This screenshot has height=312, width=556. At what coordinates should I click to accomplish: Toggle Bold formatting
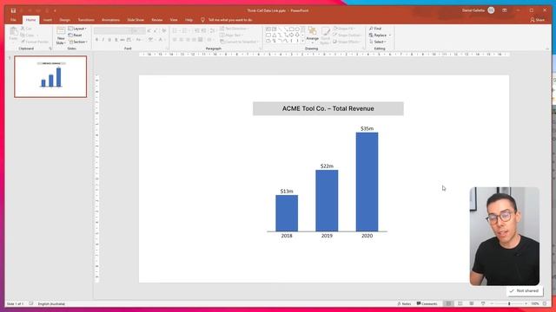coord(96,40)
